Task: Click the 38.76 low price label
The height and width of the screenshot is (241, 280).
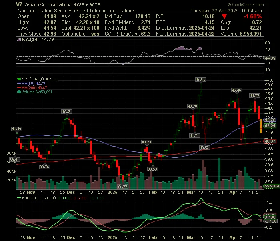Action: 44,167
